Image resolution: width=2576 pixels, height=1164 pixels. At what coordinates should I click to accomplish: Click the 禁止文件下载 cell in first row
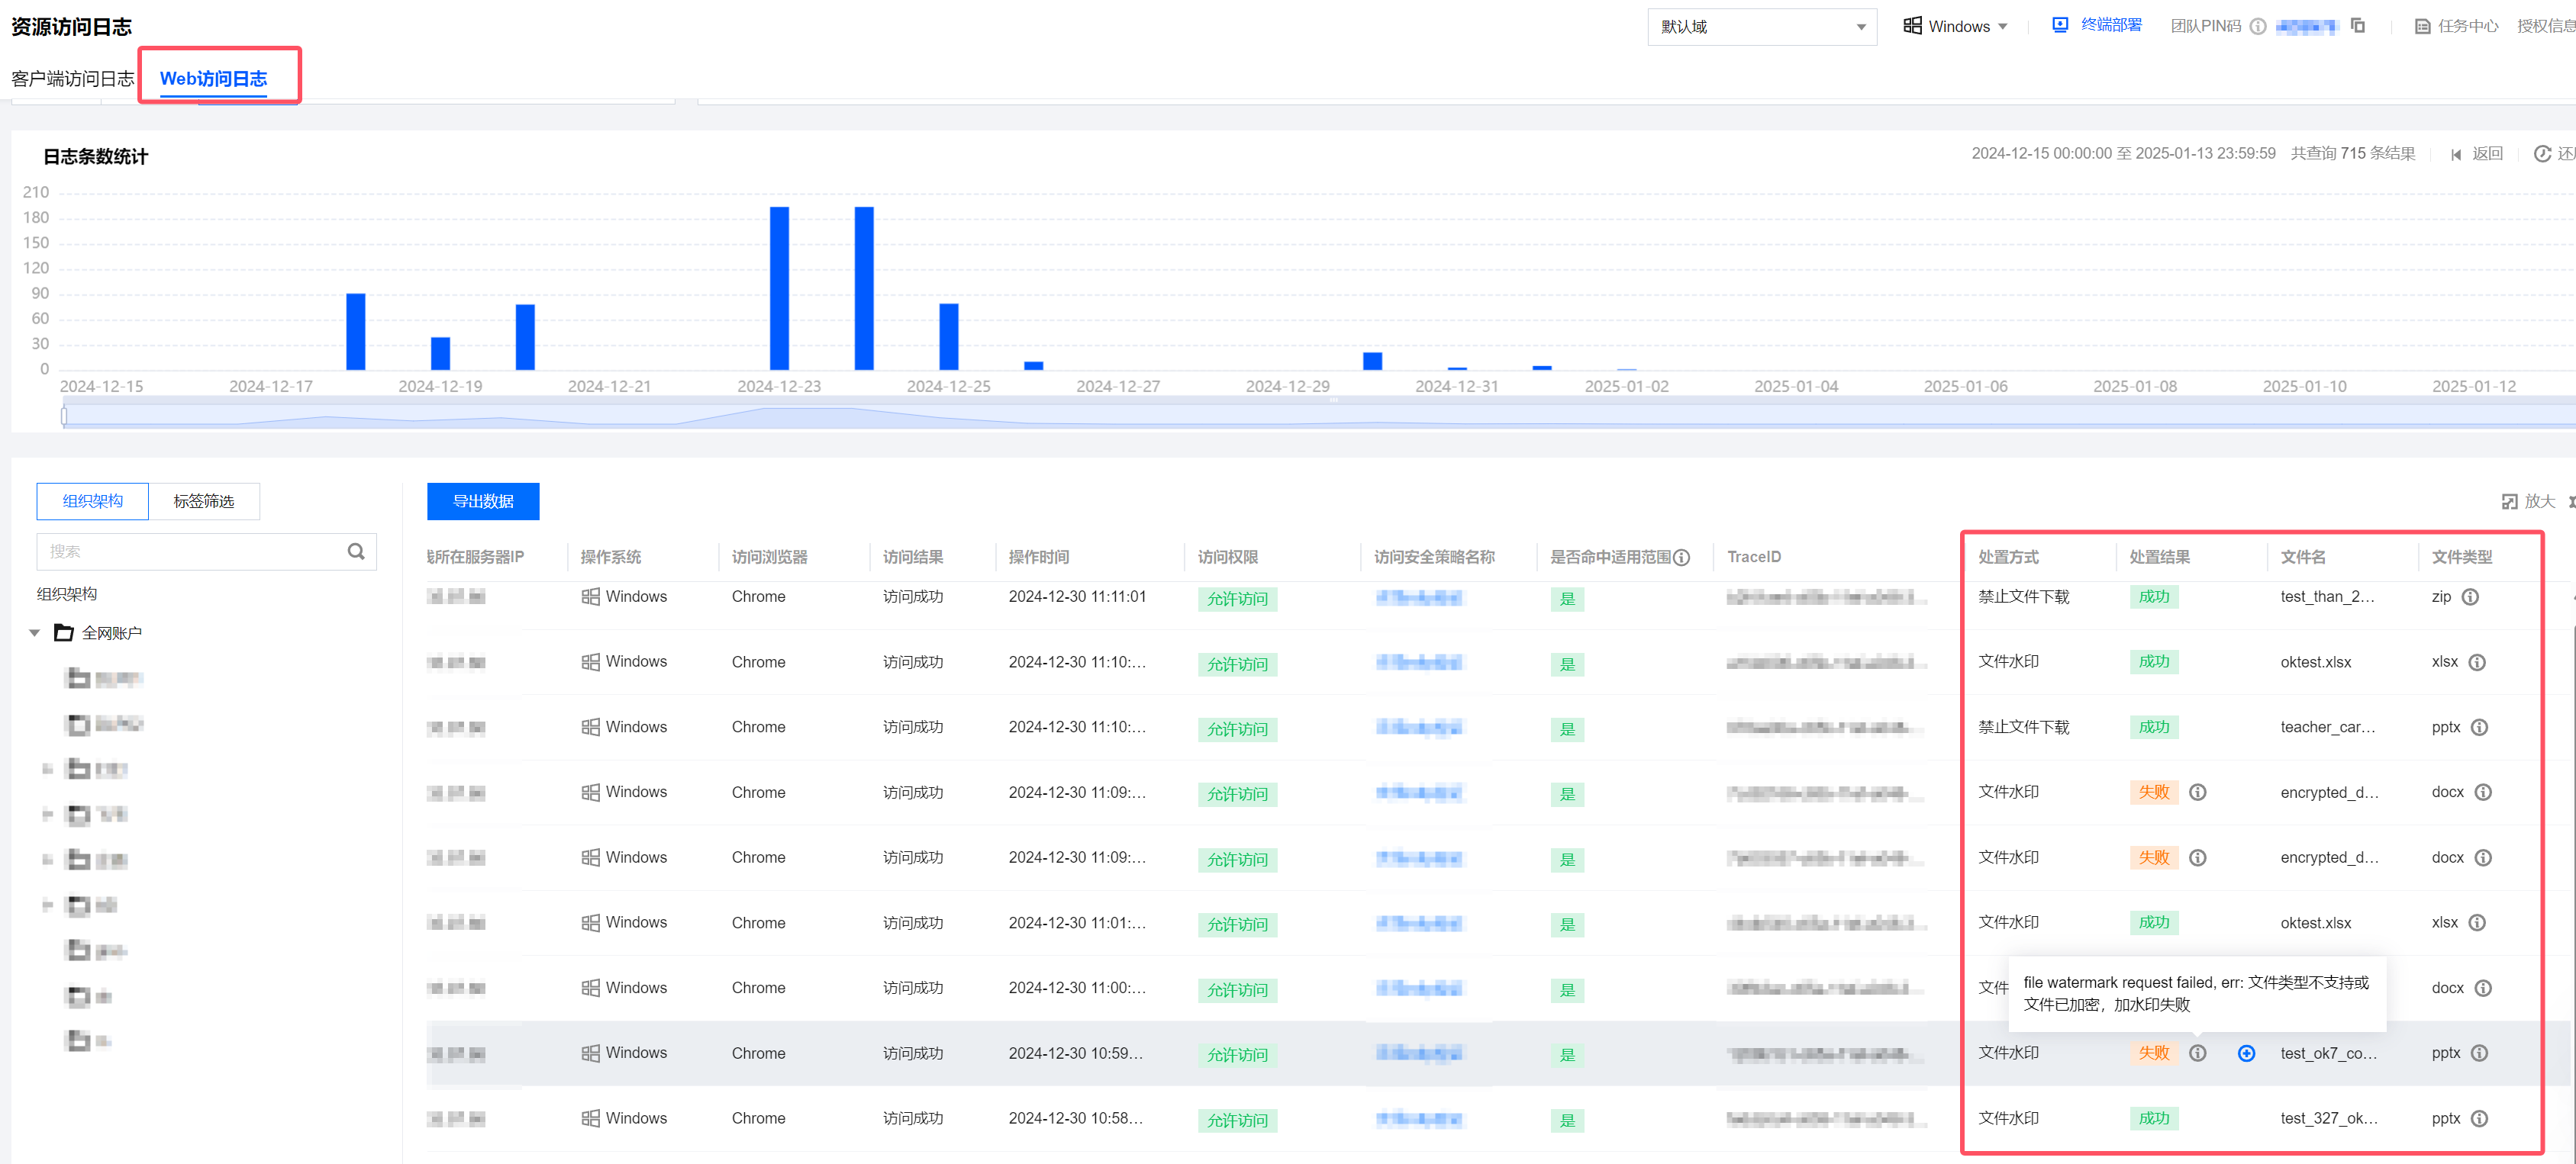2023,596
